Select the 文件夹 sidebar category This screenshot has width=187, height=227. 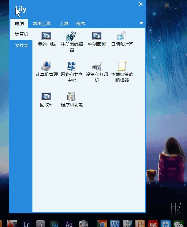pyautogui.click(x=21, y=45)
